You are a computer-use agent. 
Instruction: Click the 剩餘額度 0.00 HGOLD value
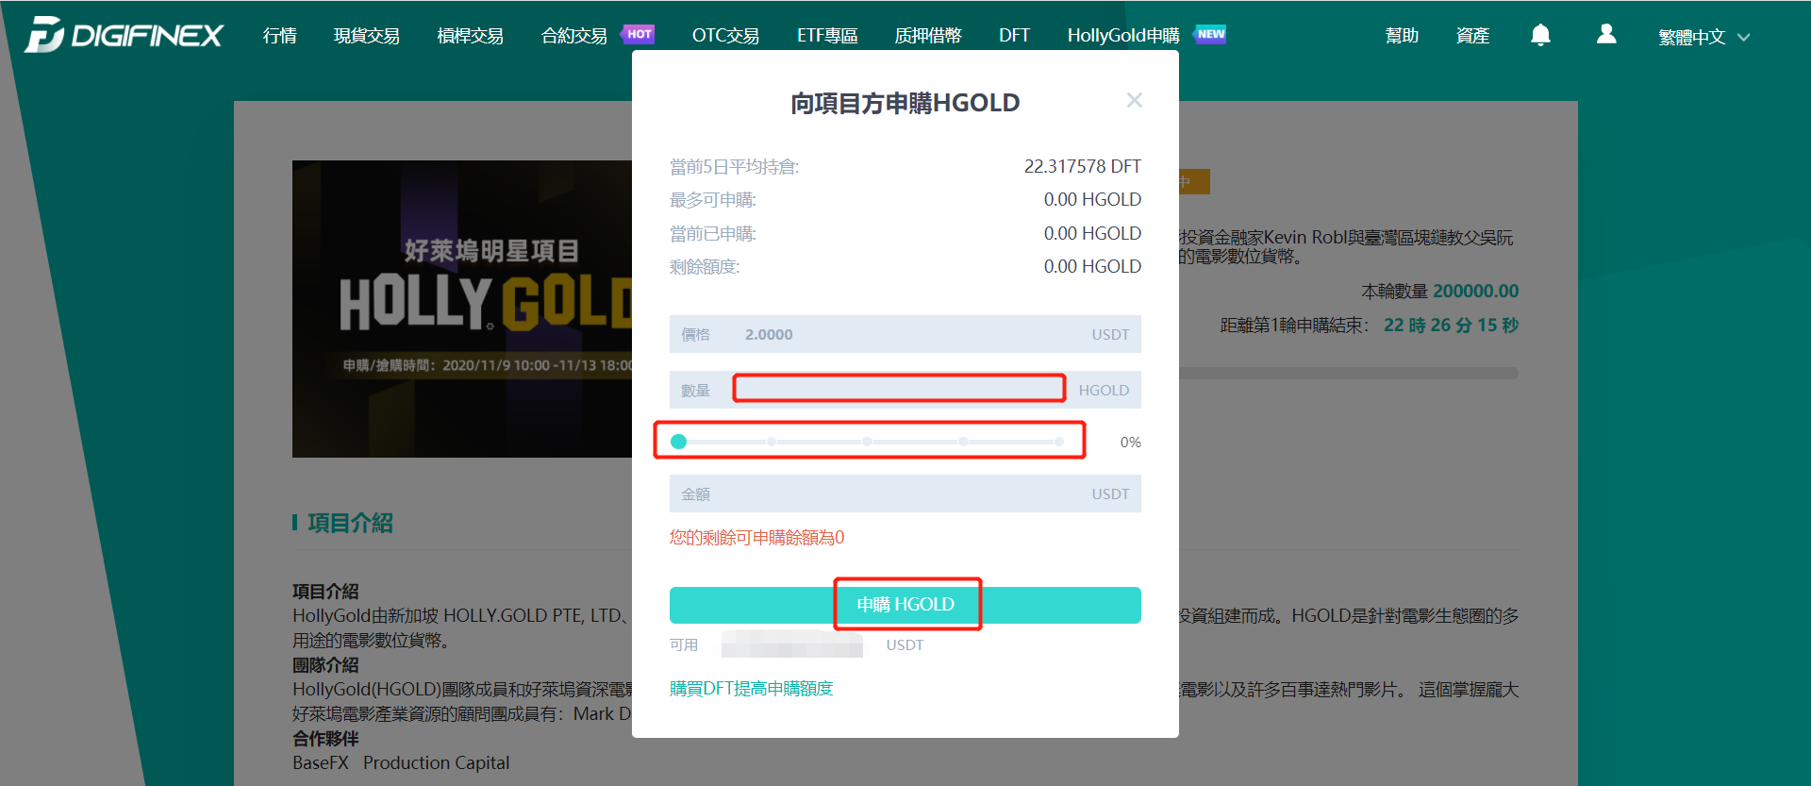pyautogui.click(x=1092, y=266)
